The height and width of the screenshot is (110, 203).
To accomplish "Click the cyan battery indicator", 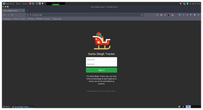I will (187, 4).
